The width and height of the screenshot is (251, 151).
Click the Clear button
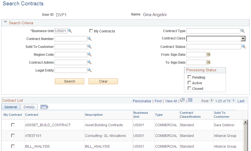point(103,81)
